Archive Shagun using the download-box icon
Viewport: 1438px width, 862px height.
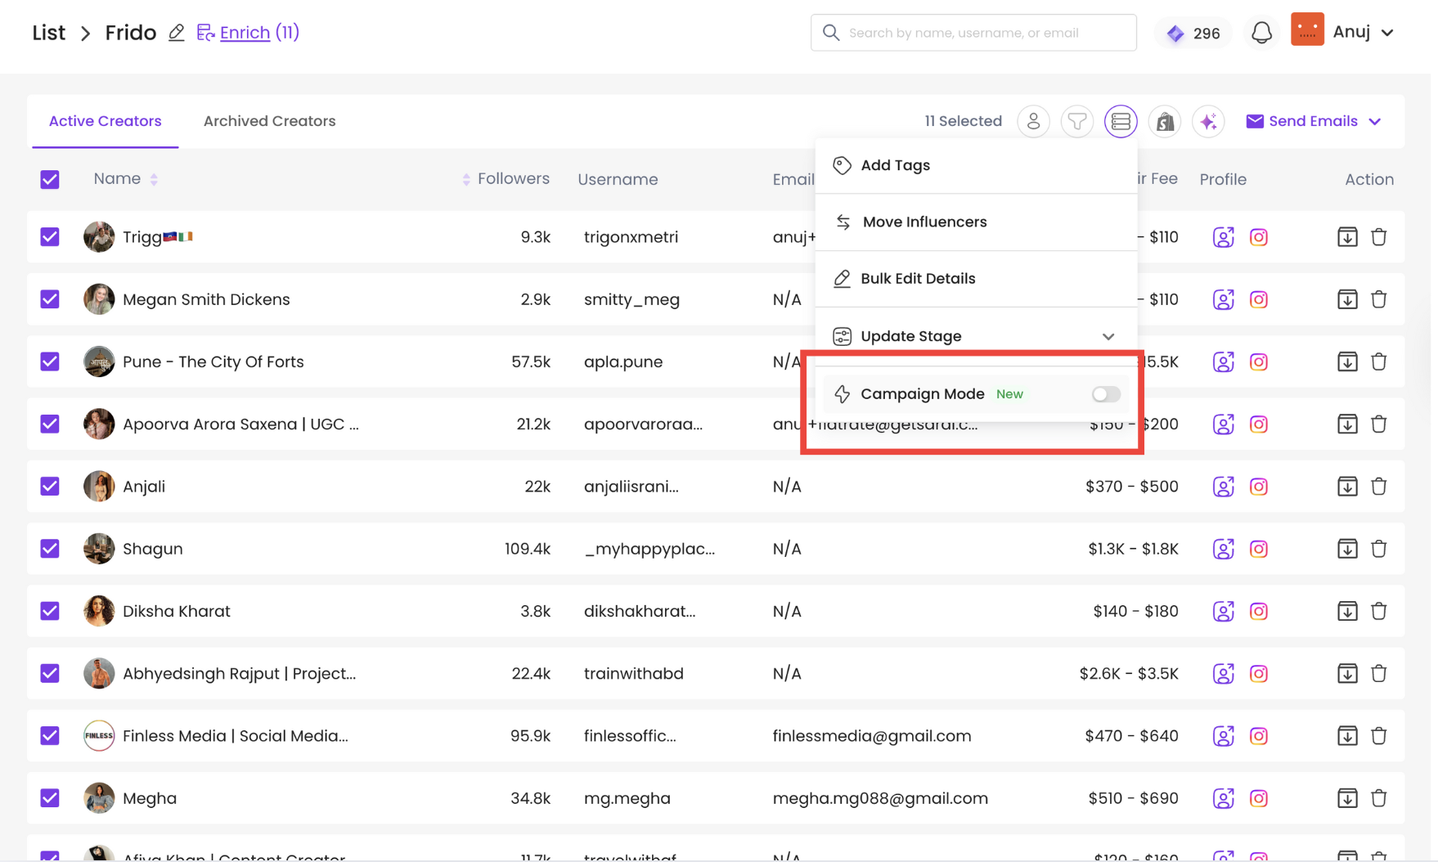pos(1346,549)
